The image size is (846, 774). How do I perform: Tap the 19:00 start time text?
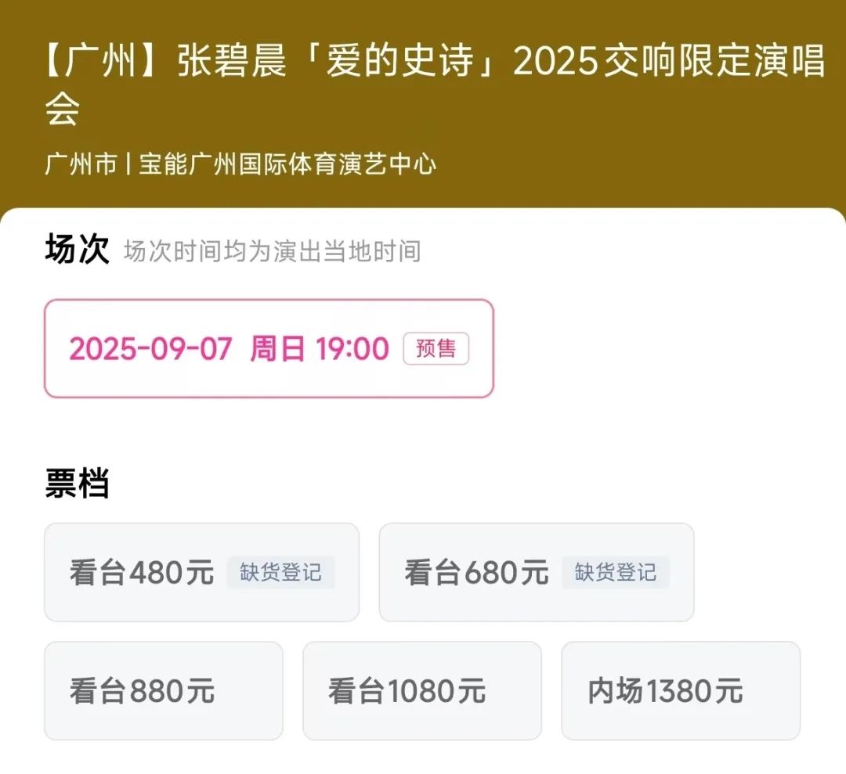click(x=352, y=349)
